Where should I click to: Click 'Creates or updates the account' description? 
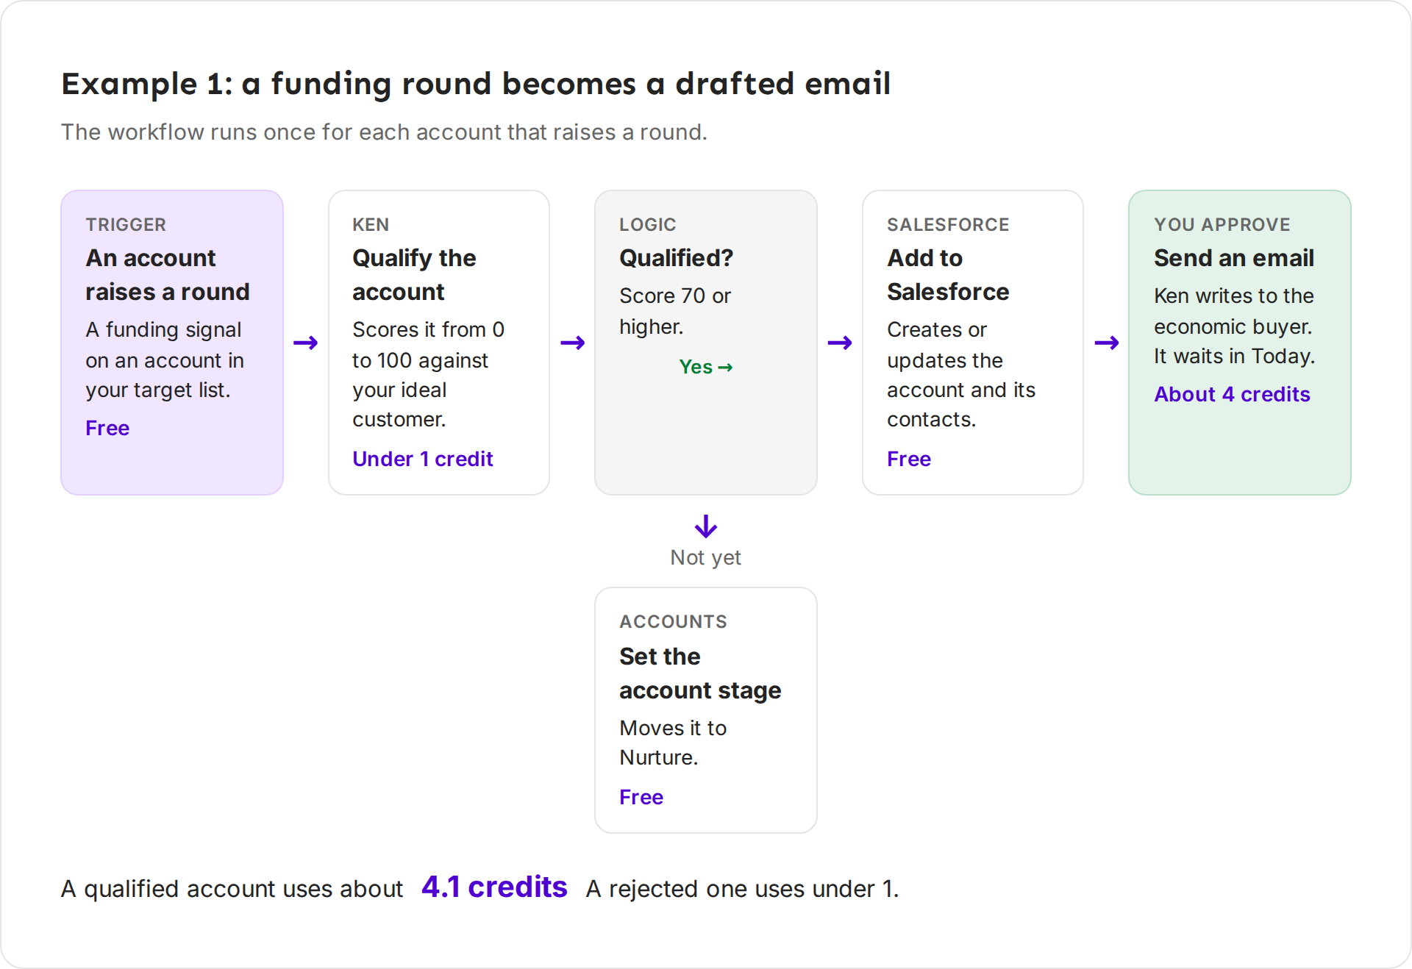pyautogui.click(x=960, y=374)
